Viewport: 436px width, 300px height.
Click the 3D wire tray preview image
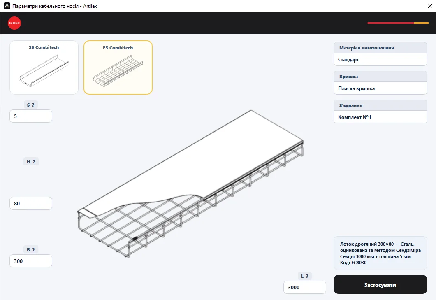[190, 184]
